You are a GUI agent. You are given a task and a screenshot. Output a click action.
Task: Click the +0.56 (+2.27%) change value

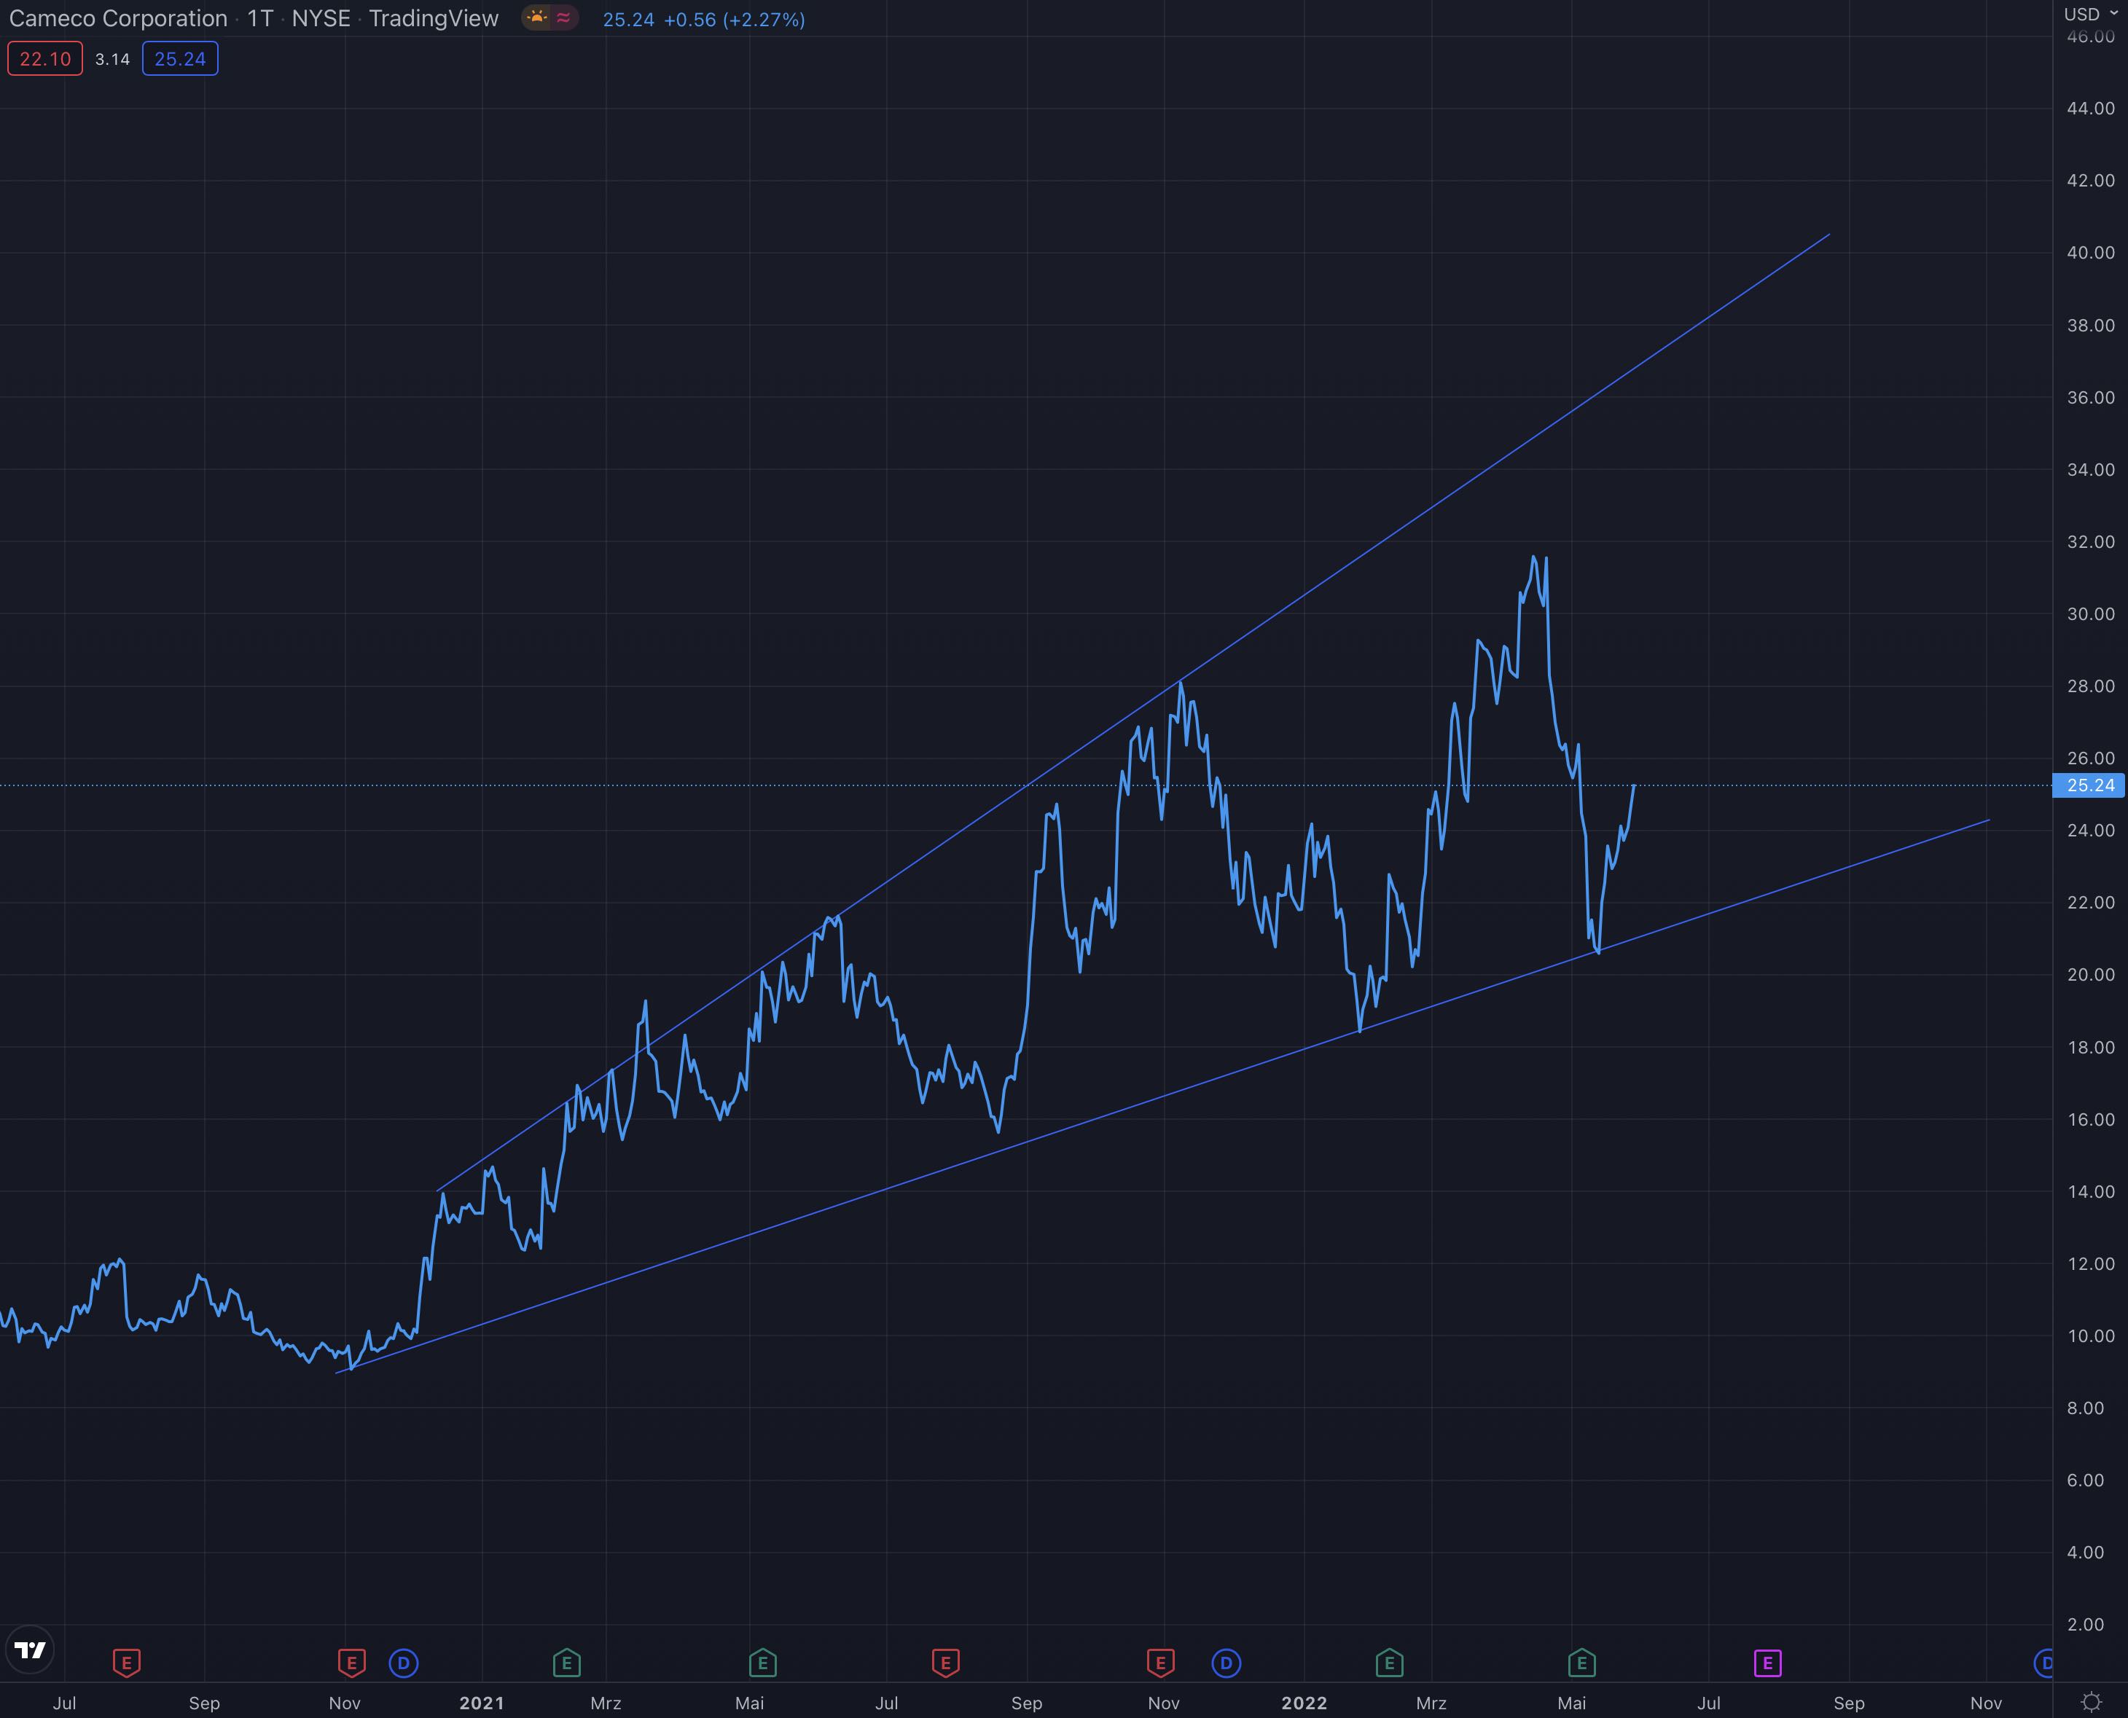pyautogui.click(x=735, y=19)
